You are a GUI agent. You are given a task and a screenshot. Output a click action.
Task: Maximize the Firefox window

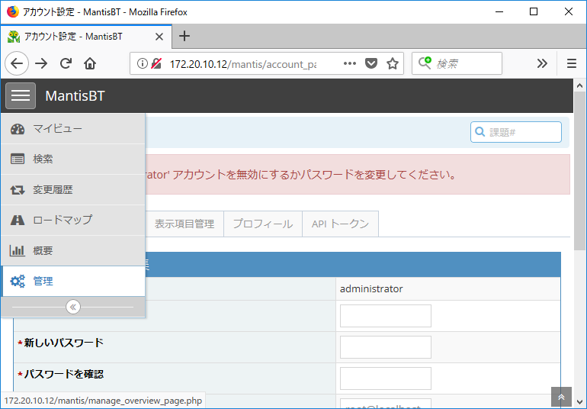534,11
